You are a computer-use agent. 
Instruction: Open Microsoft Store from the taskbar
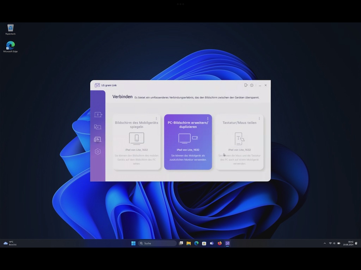(x=204, y=243)
